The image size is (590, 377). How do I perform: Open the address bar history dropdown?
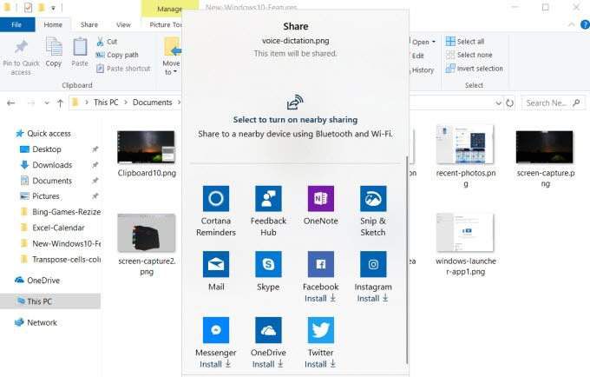coord(498,103)
